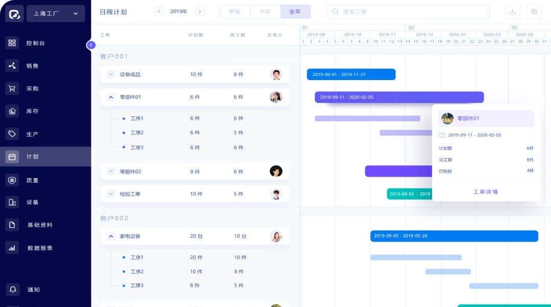551x307 pixels.
Task: Collapse the 零部件01 work order row
Action: tap(110, 97)
